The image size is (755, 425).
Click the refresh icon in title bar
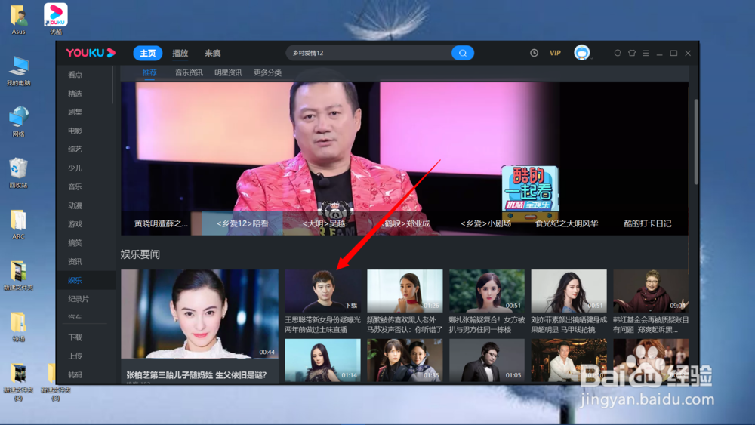(618, 53)
